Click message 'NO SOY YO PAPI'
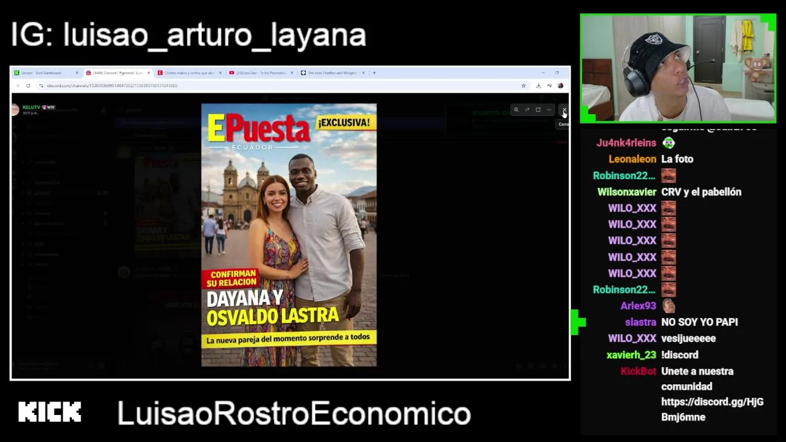The width and height of the screenshot is (786, 442). [x=699, y=322]
